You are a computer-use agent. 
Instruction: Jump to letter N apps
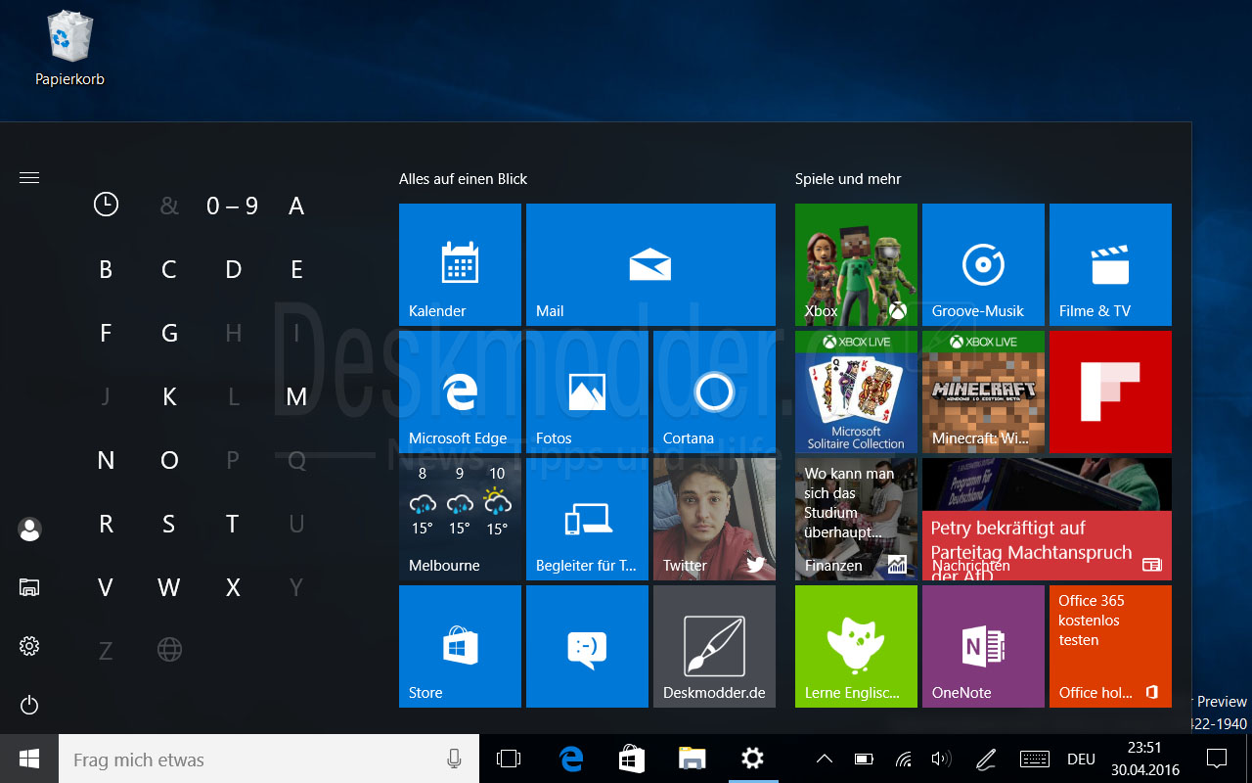106,460
